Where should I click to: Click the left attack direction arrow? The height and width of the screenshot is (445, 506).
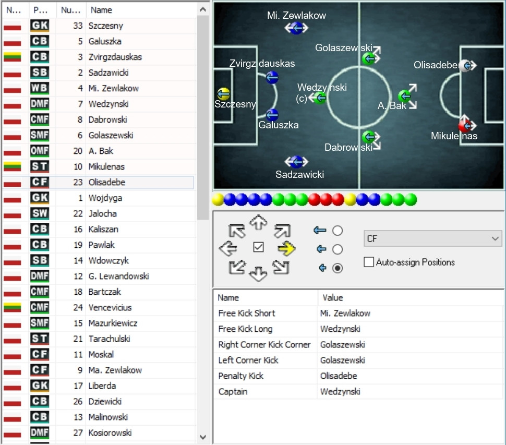228,248
